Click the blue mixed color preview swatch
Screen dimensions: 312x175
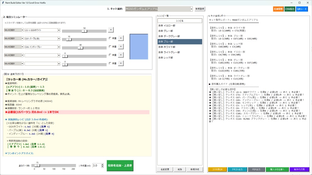[x=139, y=47]
